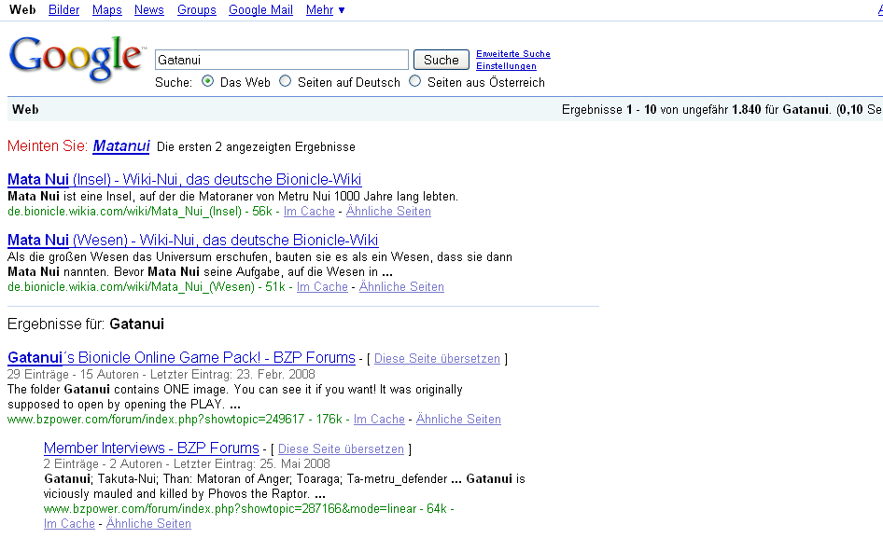The image size is (883, 538).
Task: Click the 'Ergebnisse für: Gatanui' heading
Action: pos(86,324)
